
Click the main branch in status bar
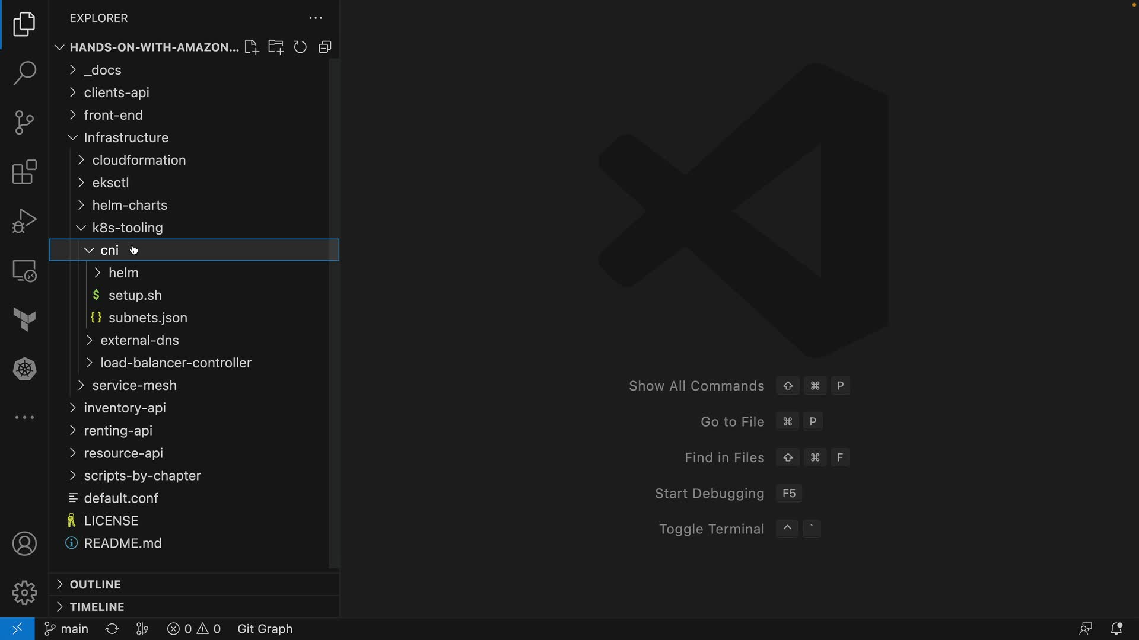click(66, 629)
